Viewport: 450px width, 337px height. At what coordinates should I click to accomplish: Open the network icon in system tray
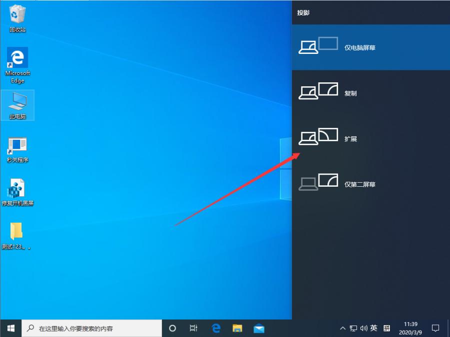(353, 328)
